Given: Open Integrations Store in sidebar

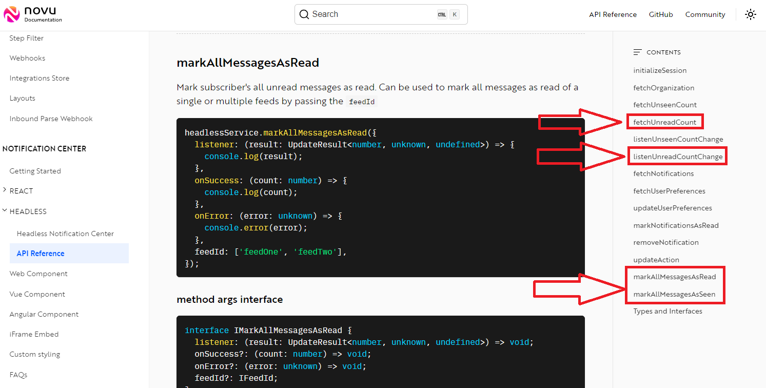Looking at the screenshot, I should pyautogui.click(x=40, y=78).
